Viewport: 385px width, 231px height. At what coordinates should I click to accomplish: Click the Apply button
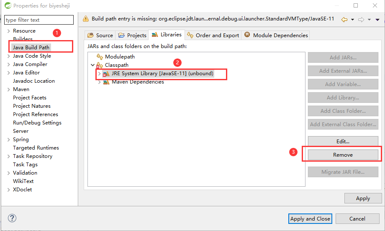coord(363,198)
